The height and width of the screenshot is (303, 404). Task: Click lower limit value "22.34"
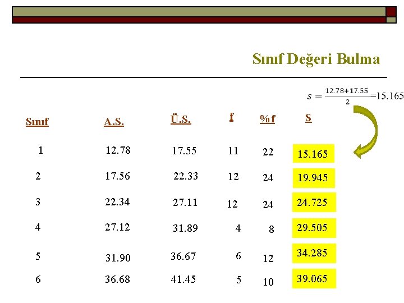coord(117,202)
